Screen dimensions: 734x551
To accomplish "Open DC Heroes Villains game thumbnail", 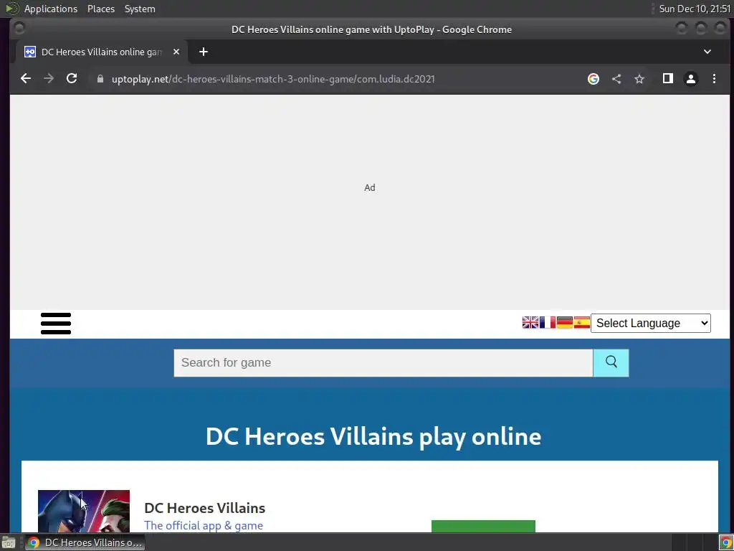I will coord(84,511).
